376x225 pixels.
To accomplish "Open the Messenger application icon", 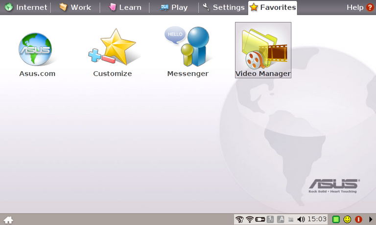I will coord(188,52).
